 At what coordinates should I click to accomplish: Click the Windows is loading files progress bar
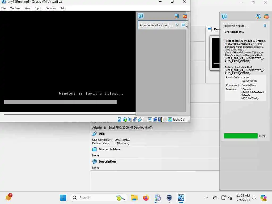point(60,102)
